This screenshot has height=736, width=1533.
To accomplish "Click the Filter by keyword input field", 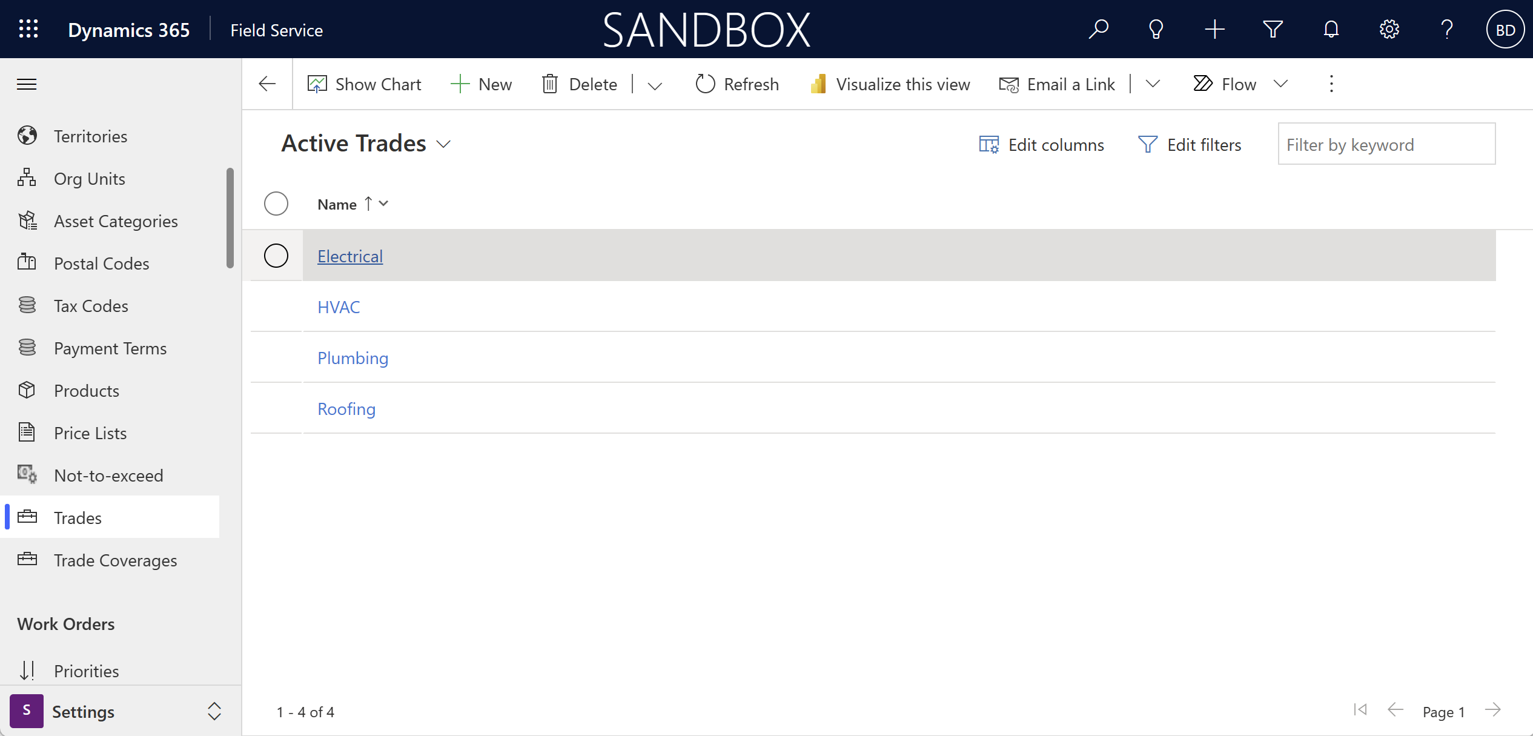I will (1385, 144).
